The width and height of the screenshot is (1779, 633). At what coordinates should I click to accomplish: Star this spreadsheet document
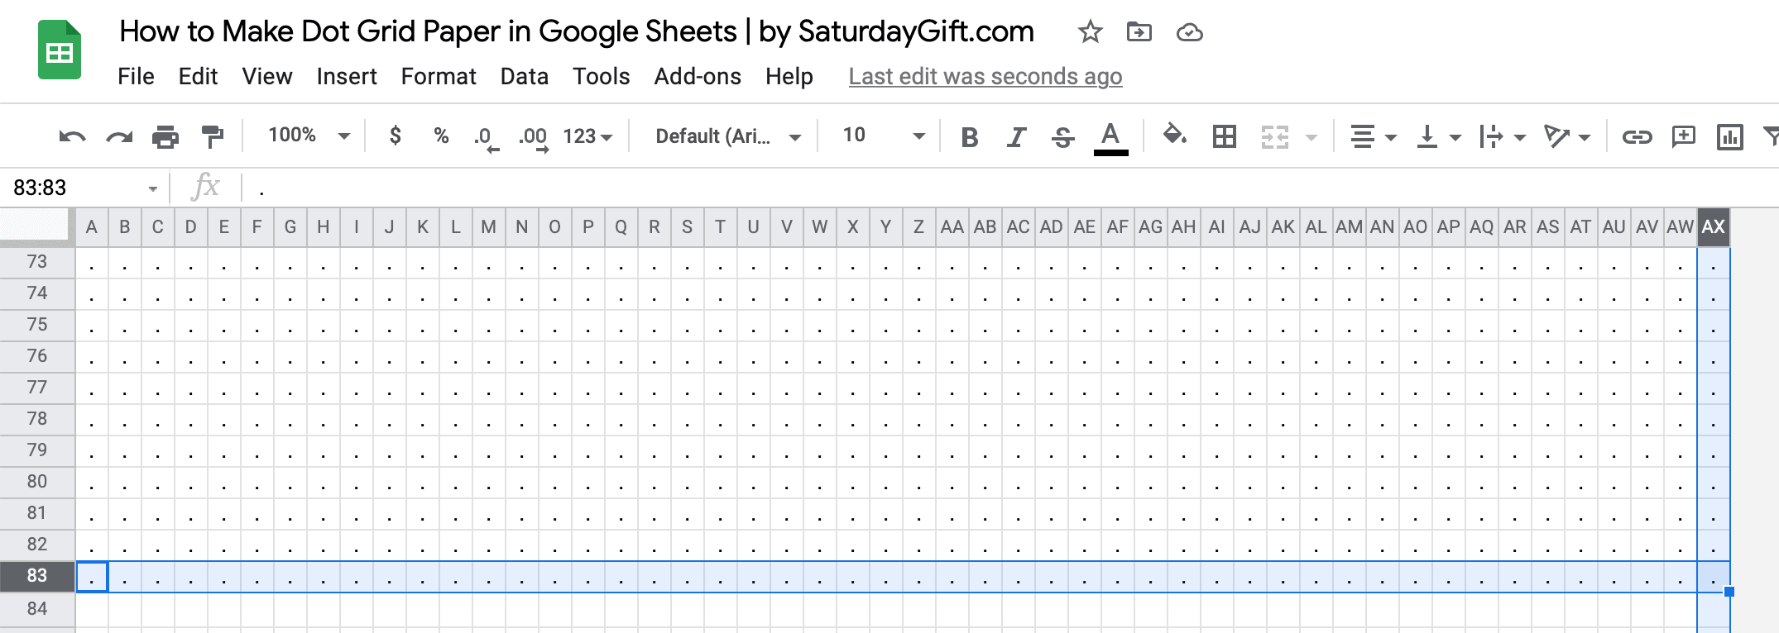pos(1090,32)
